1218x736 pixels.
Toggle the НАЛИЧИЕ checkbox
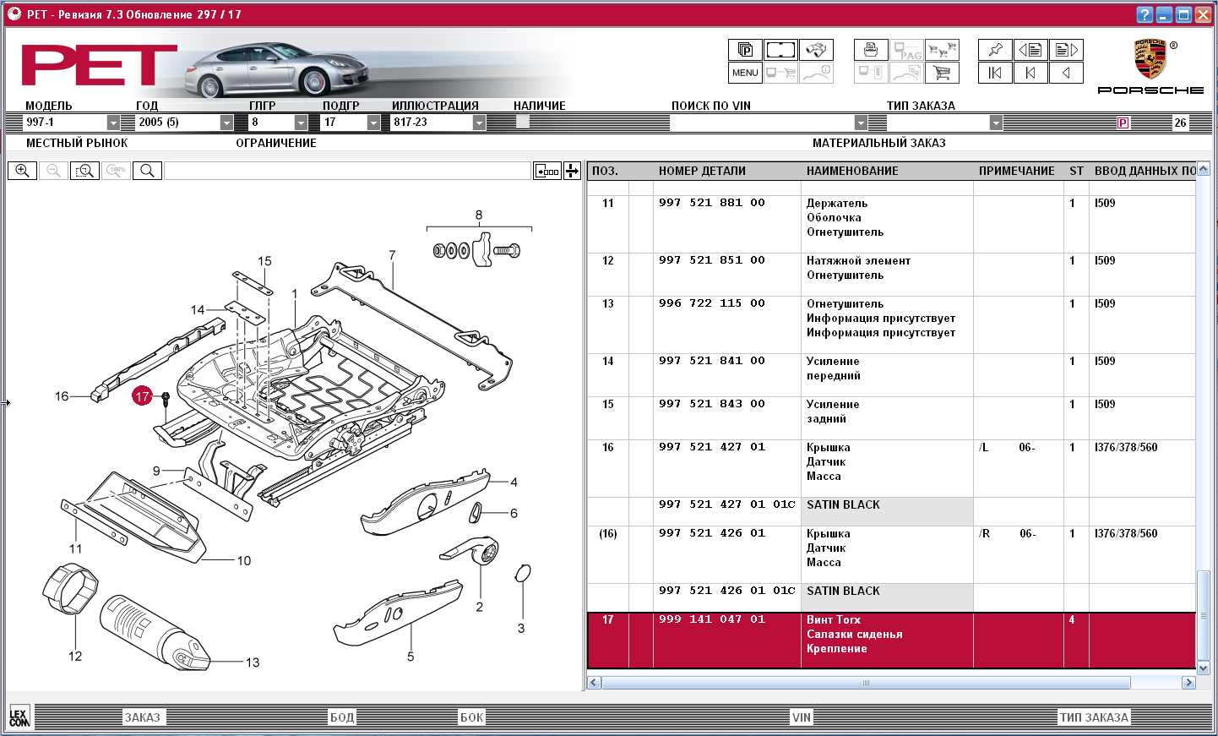(522, 123)
